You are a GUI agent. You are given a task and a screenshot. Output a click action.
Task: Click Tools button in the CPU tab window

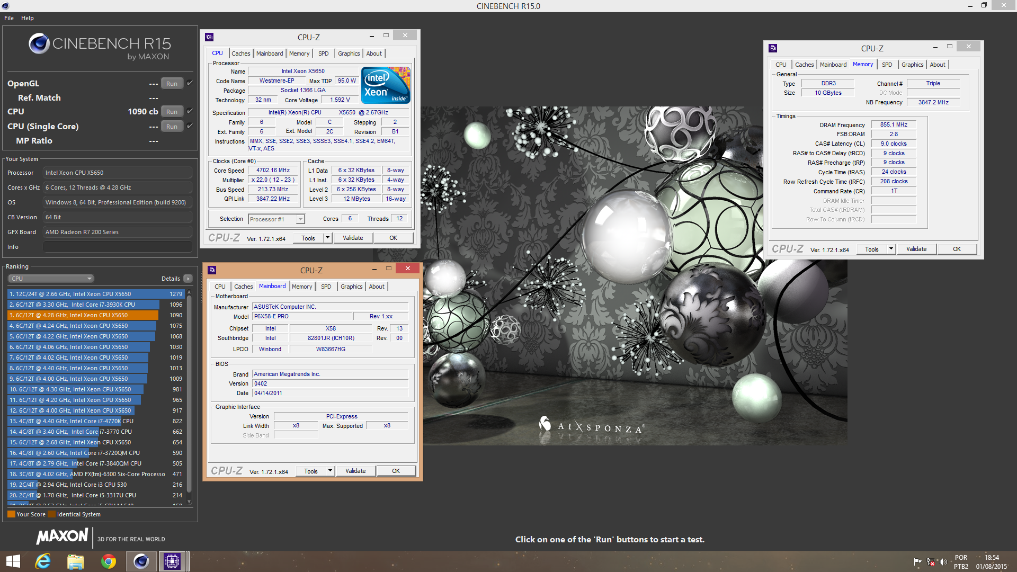click(x=308, y=238)
